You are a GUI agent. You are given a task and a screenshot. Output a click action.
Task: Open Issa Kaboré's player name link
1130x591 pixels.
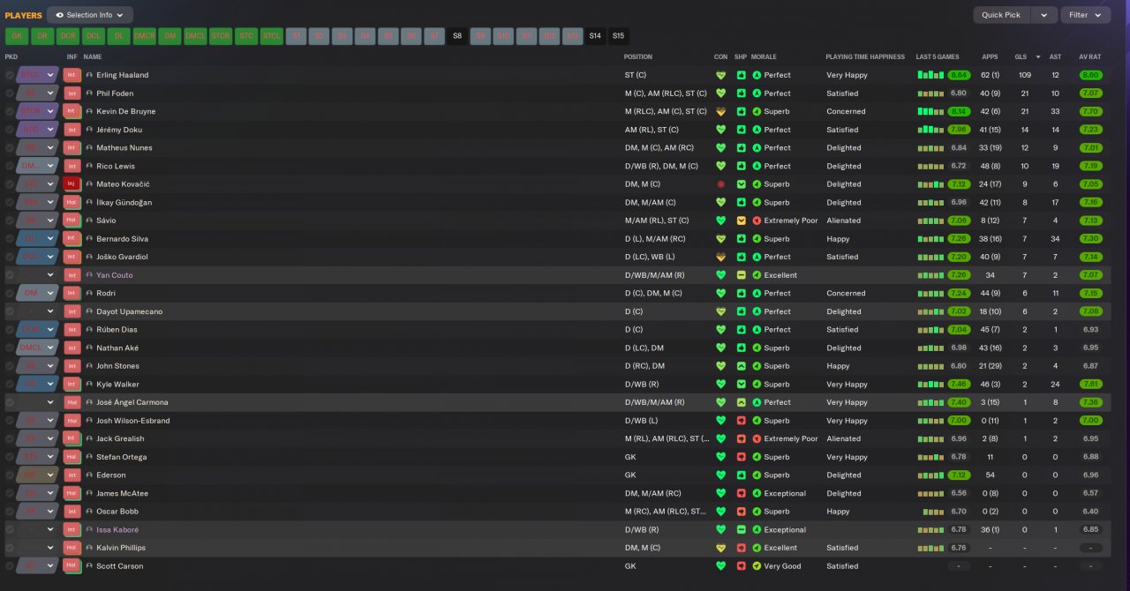pyautogui.click(x=117, y=529)
